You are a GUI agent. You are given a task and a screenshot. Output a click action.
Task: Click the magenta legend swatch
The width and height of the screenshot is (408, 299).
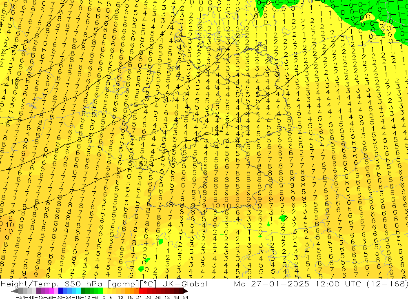(51, 291)
